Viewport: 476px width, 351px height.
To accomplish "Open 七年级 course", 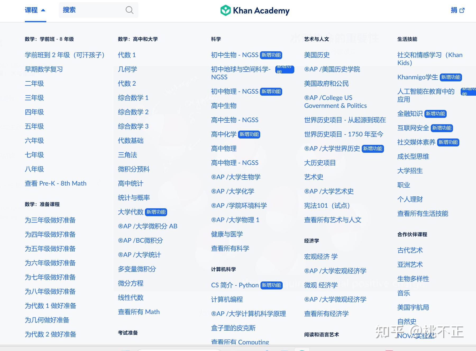I will coord(34,155).
